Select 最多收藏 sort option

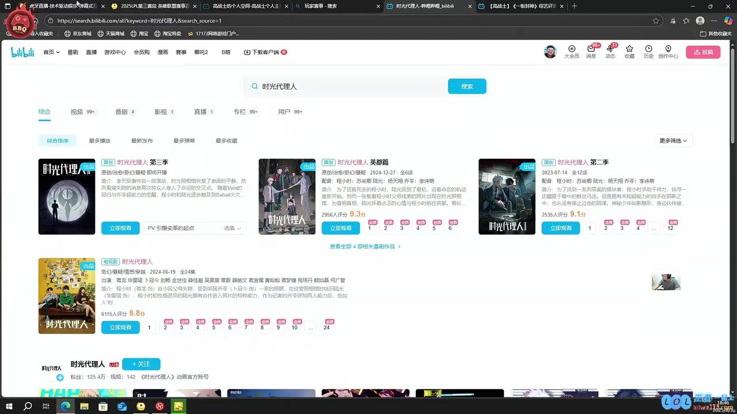[x=226, y=140]
